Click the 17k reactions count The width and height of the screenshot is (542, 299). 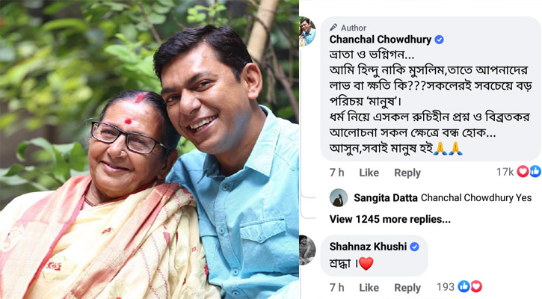coord(505,173)
